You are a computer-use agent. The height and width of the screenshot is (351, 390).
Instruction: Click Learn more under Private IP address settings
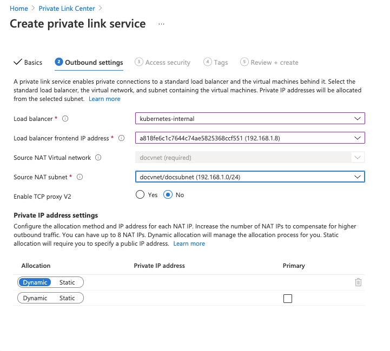pos(189,244)
